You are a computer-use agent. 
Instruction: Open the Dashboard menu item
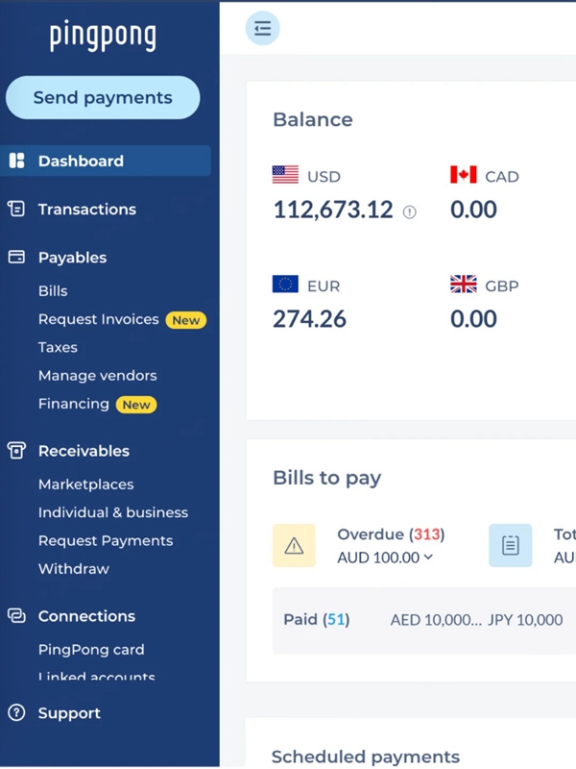(x=106, y=161)
